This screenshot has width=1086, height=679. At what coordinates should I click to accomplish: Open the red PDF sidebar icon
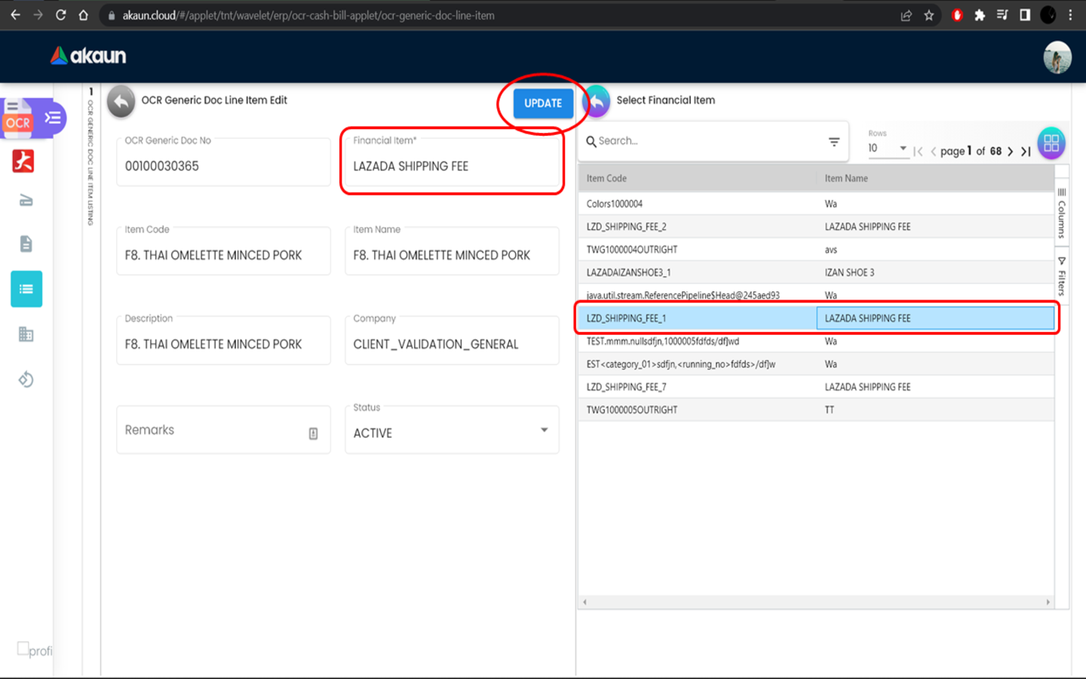(23, 161)
